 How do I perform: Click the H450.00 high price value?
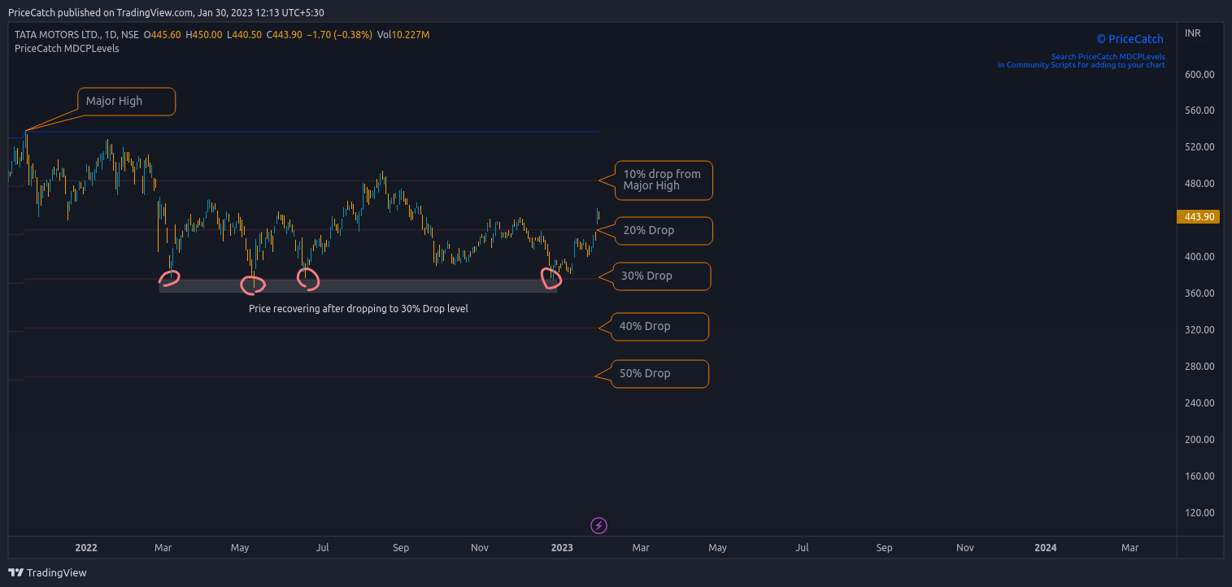pos(204,35)
